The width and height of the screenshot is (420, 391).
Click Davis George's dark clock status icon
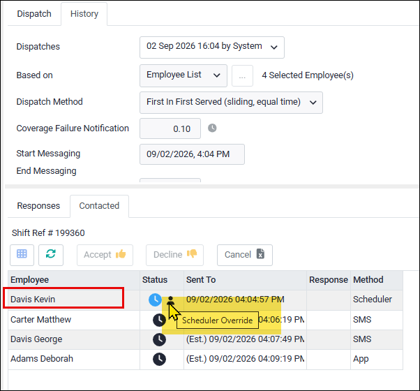(159, 339)
